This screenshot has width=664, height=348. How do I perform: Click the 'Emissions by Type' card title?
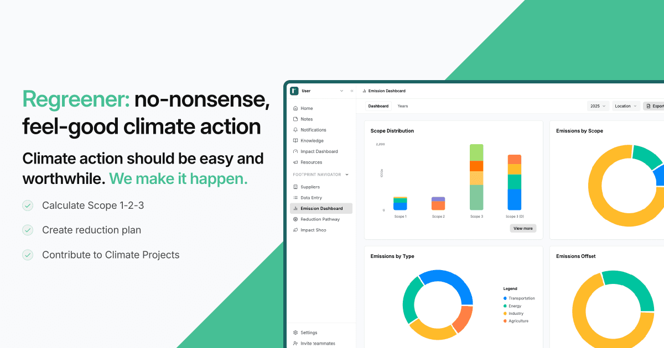392,256
